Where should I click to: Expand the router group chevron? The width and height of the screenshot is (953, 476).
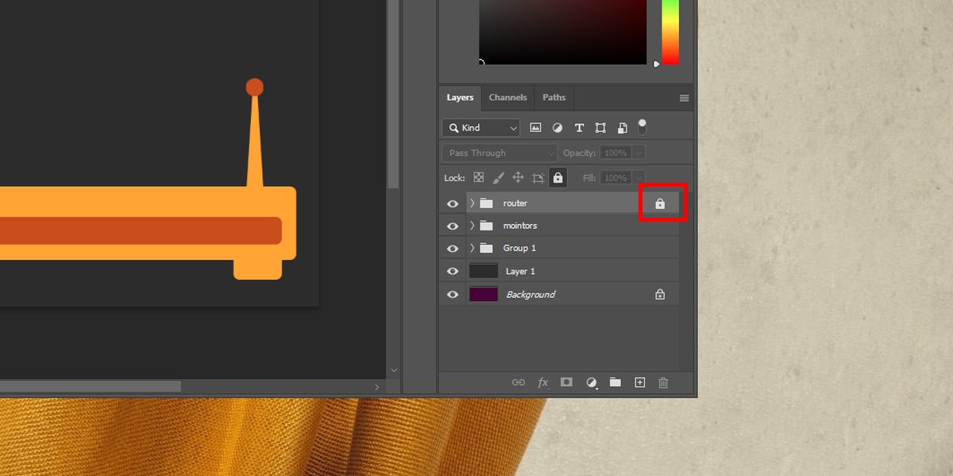coord(472,203)
